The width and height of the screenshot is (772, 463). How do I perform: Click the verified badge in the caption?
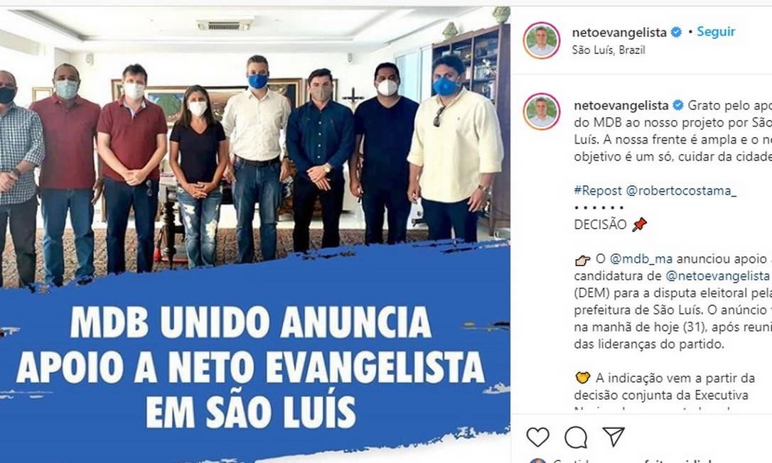pos(678,105)
